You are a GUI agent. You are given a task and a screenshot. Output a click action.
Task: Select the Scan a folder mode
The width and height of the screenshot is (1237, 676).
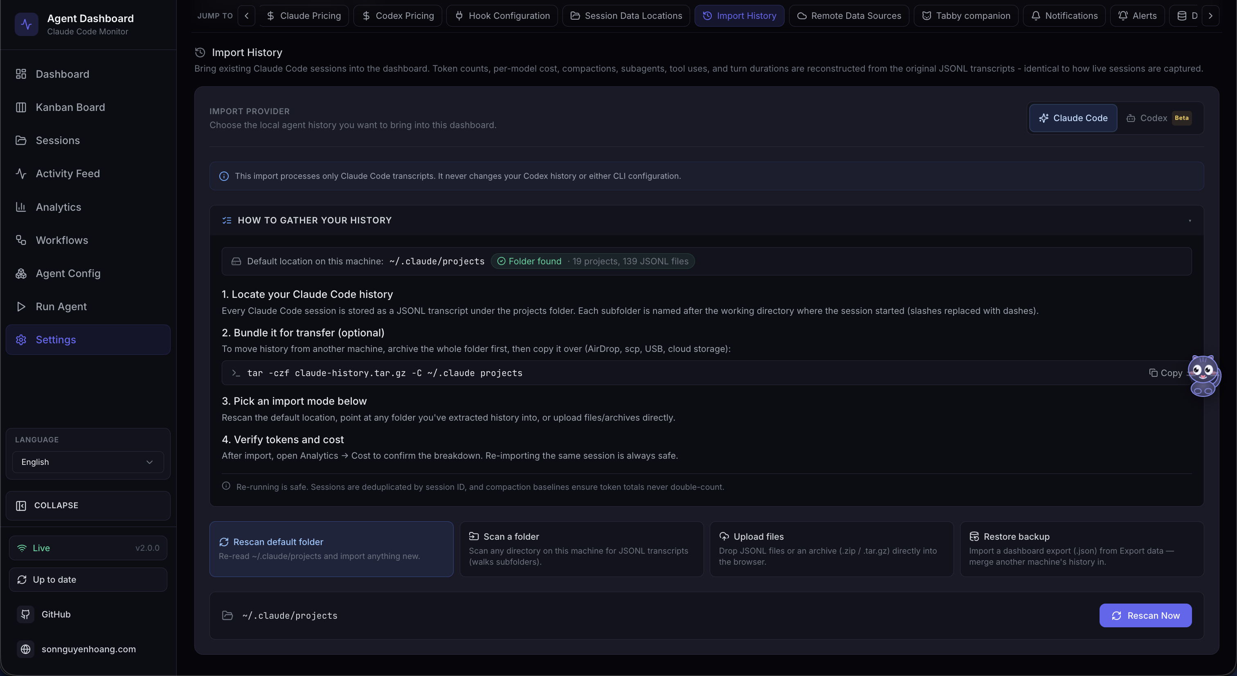pos(582,549)
